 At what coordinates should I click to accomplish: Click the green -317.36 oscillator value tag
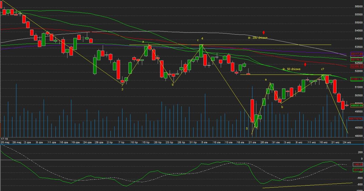pyautogui.click(x=358, y=170)
